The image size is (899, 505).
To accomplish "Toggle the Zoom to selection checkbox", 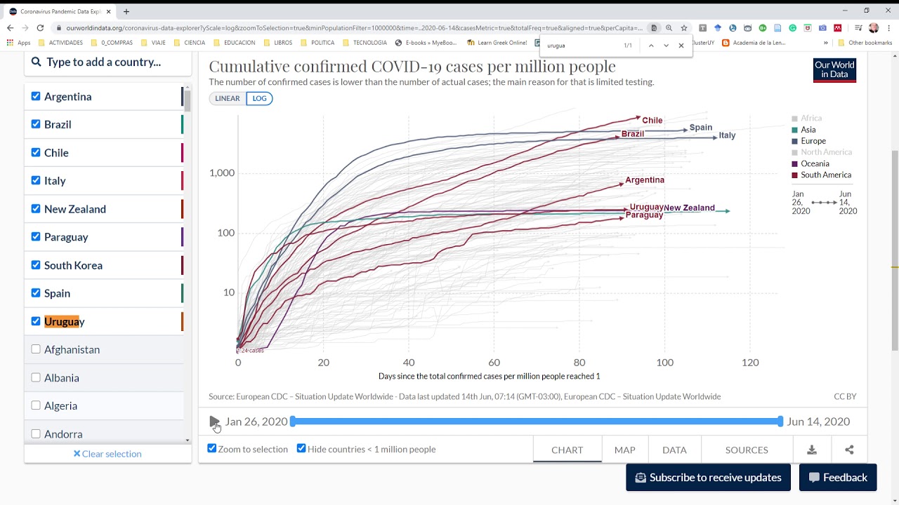I will tap(212, 448).
